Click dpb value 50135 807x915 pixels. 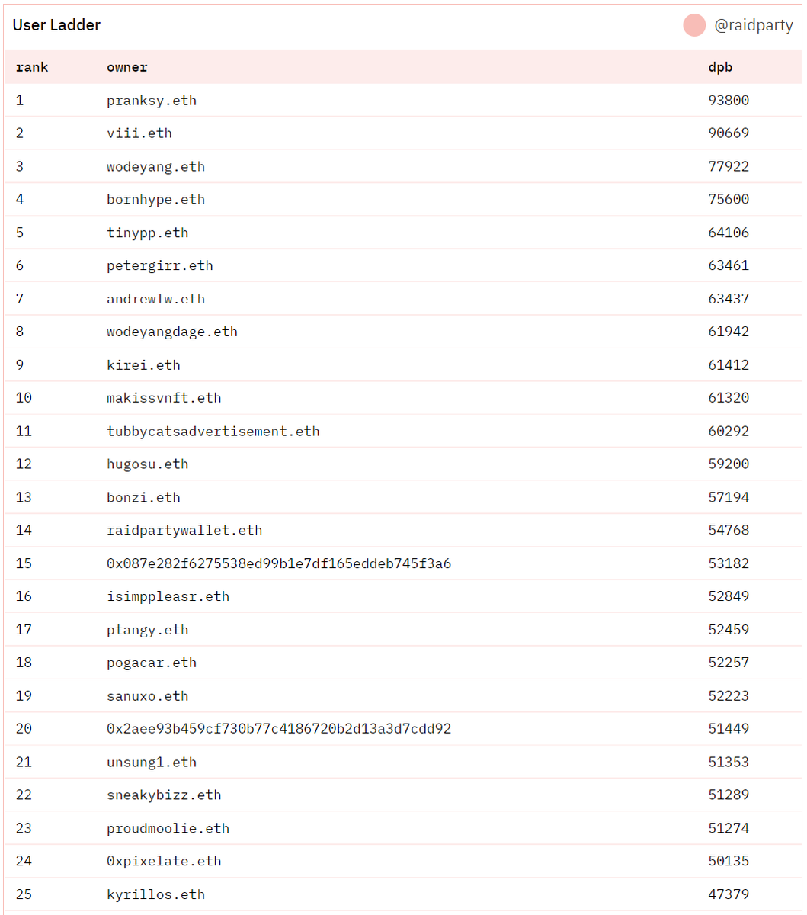[729, 862]
